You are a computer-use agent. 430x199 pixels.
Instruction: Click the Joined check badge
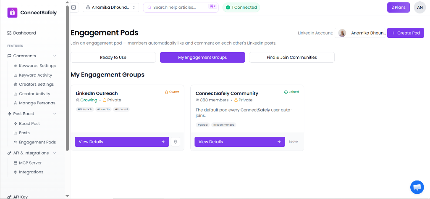point(291,92)
